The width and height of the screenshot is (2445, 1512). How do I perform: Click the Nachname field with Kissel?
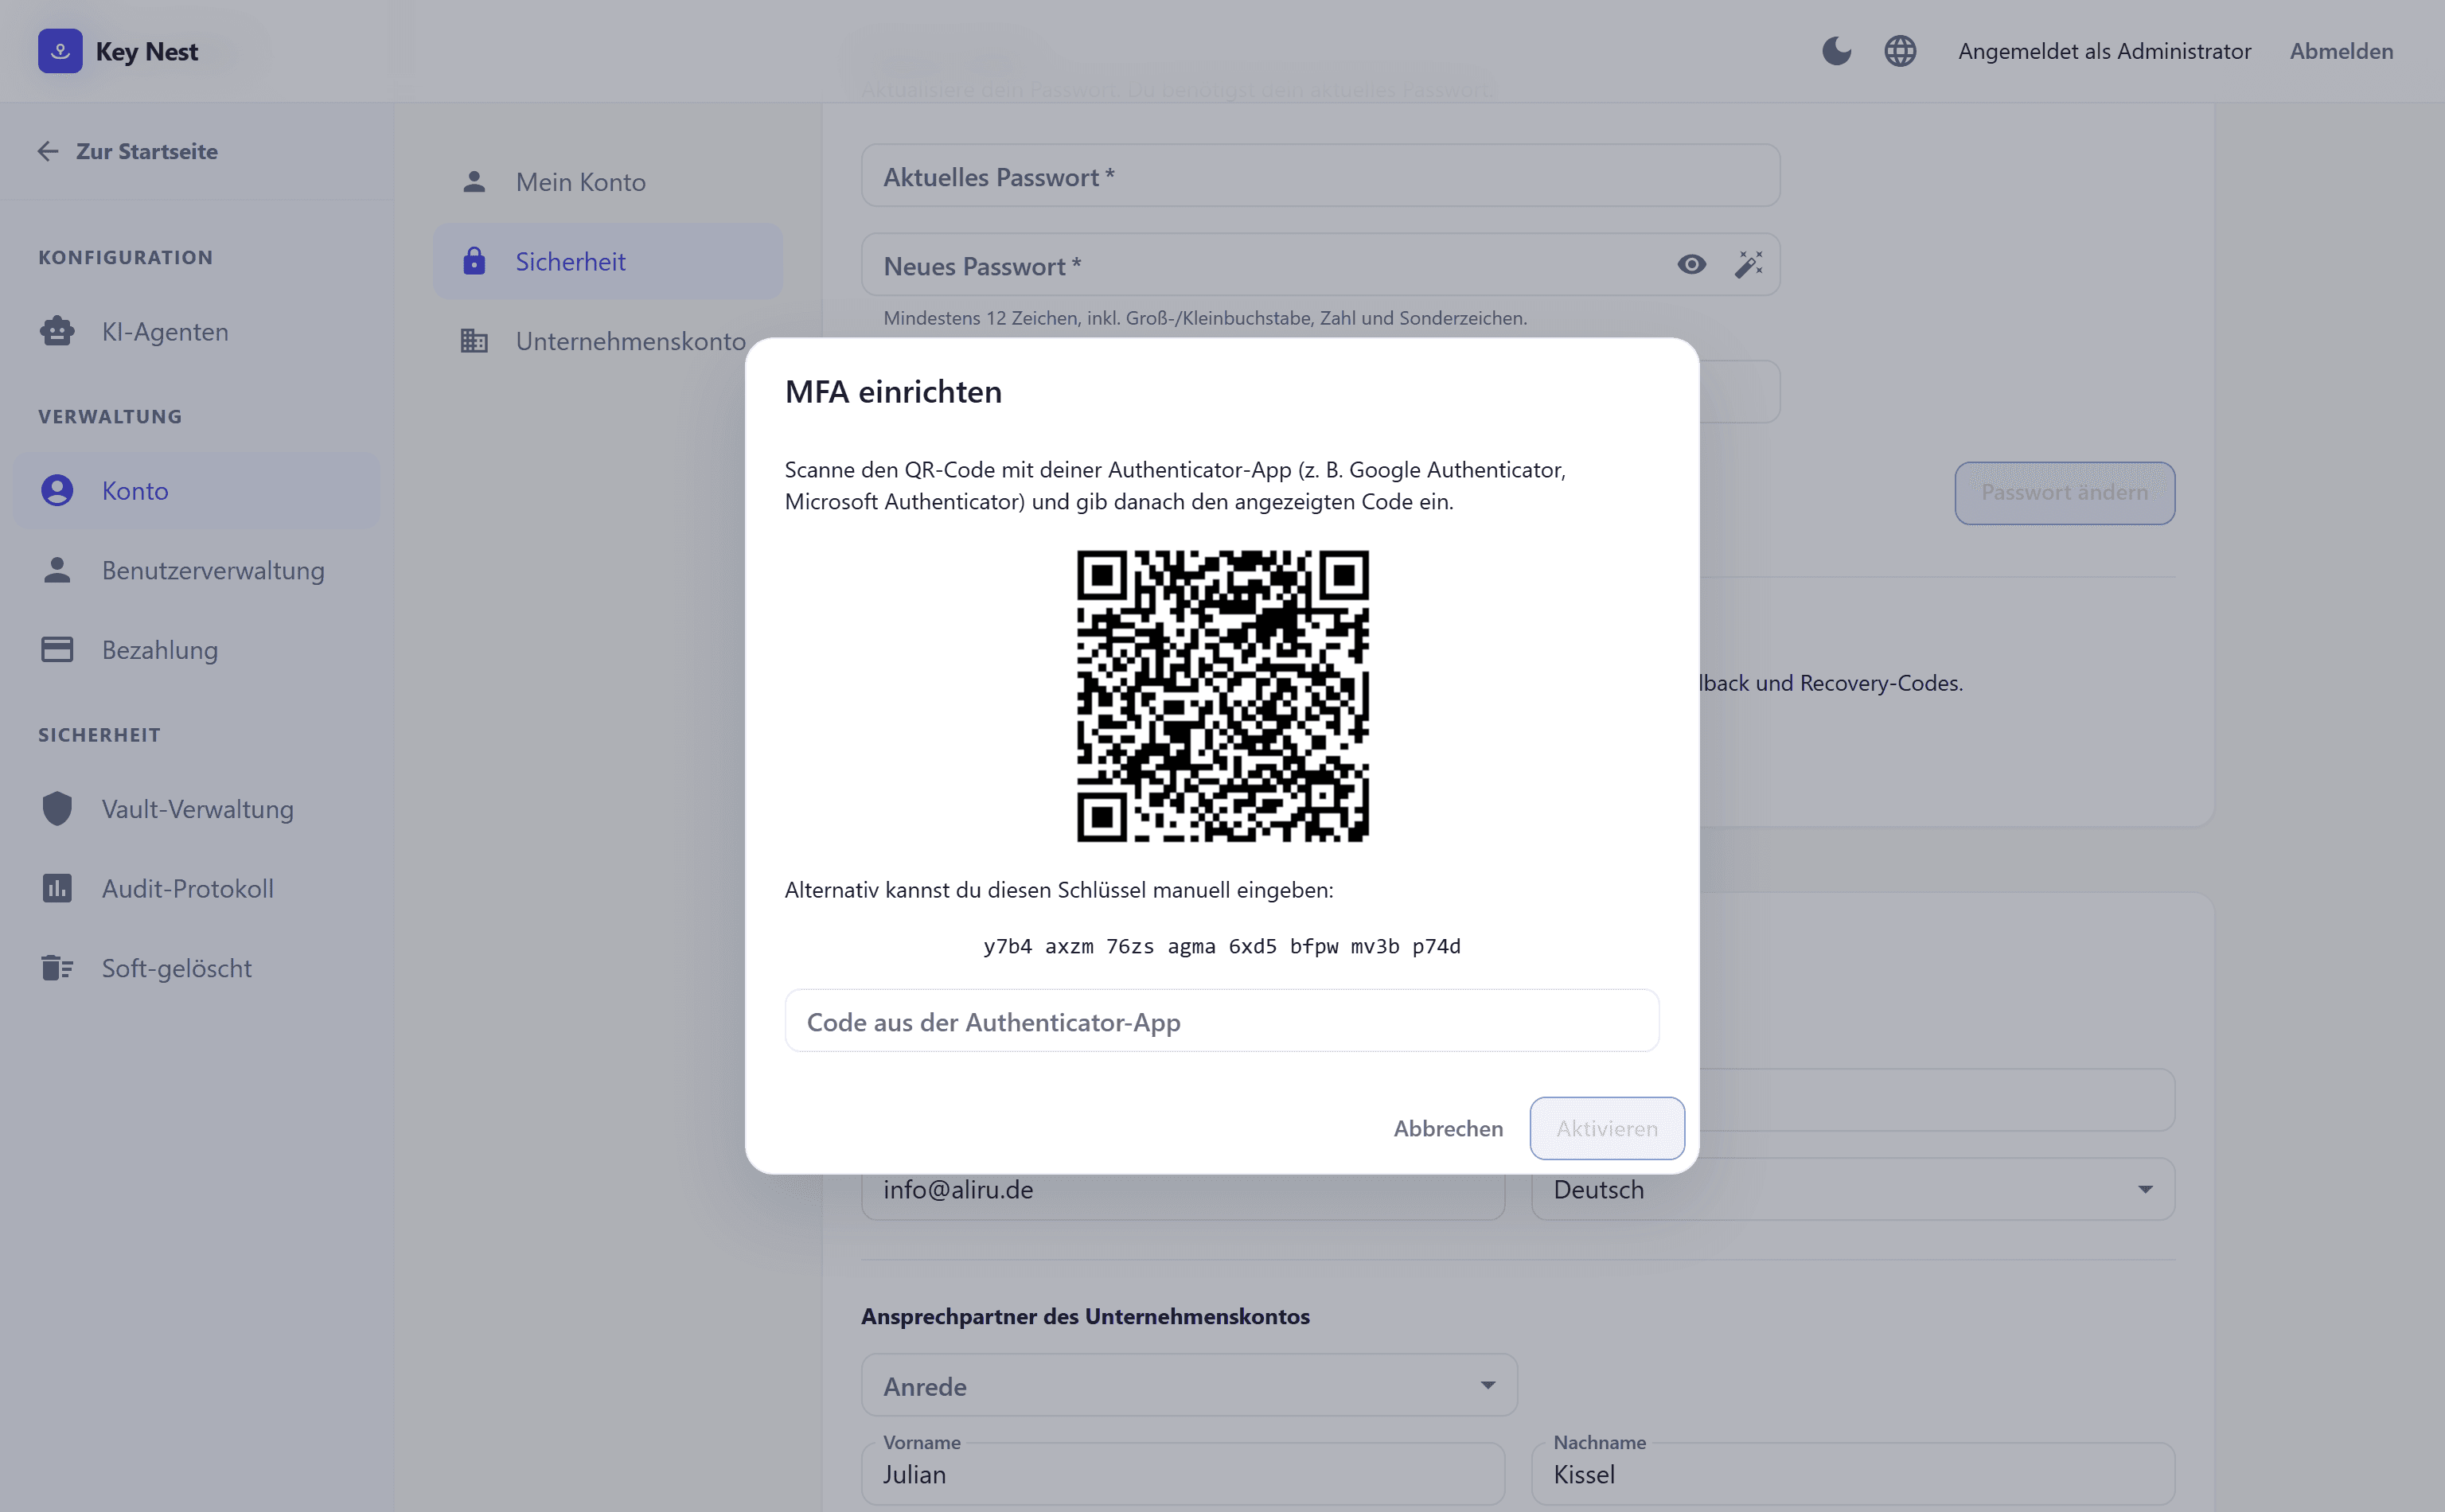pyautogui.click(x=1853, y=1473)
